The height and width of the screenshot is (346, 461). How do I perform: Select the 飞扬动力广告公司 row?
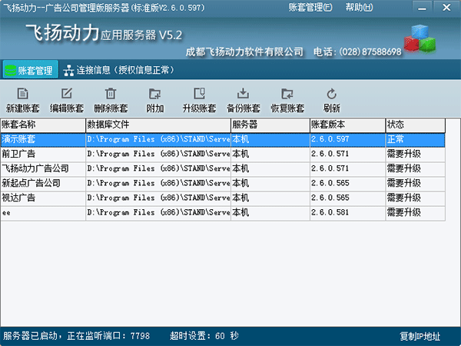click(x=42, y=168)
